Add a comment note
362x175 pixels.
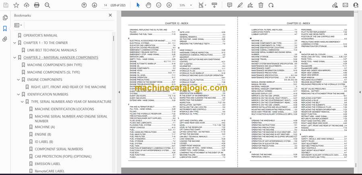230,5
